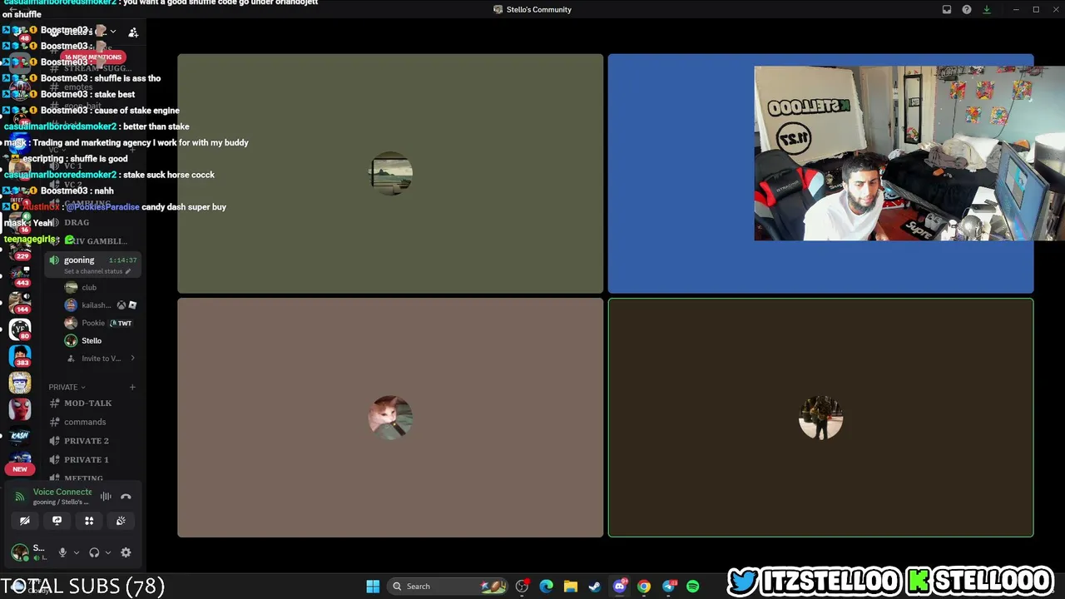Viewport: 1065px width, 599px height.
Task: Select the beach-avatar participant video tile
Action: click(390, 174)
